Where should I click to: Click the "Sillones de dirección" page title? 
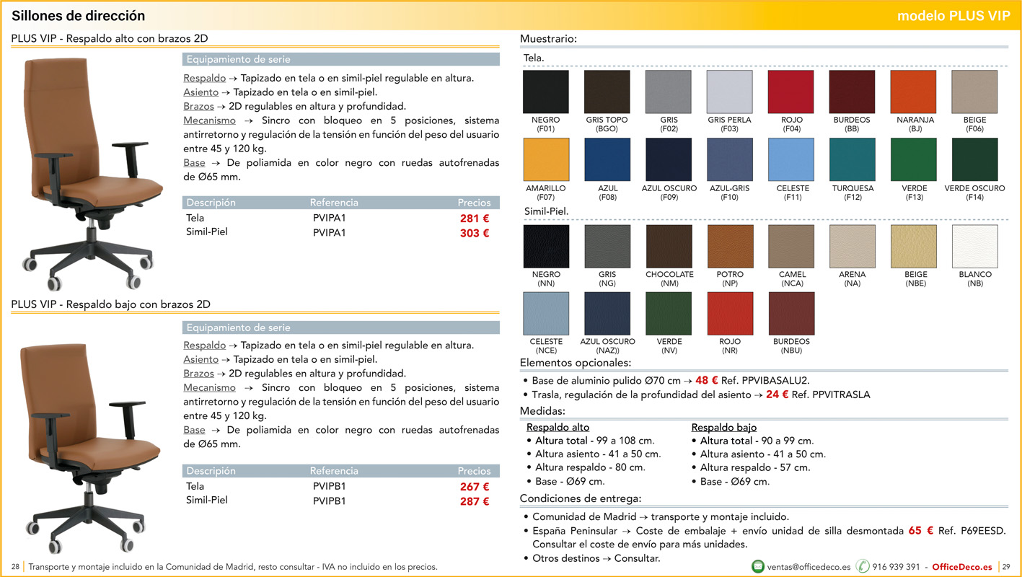(x=79, y=16)
